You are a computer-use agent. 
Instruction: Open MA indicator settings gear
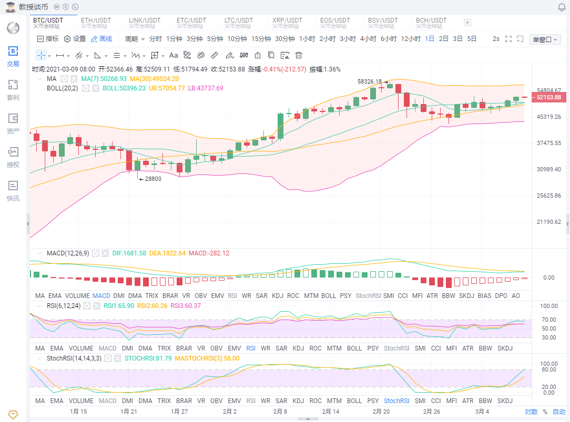click(x=64, y=79)
